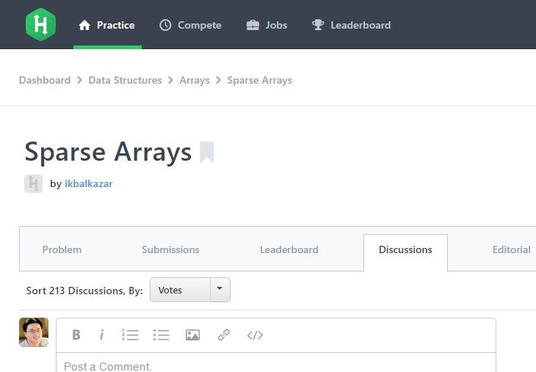Image resolution: width=536 pixels, height=372 pixels.
Task: Open the Editorial tab
Action: pyautogui.click(x=511, y=249)
